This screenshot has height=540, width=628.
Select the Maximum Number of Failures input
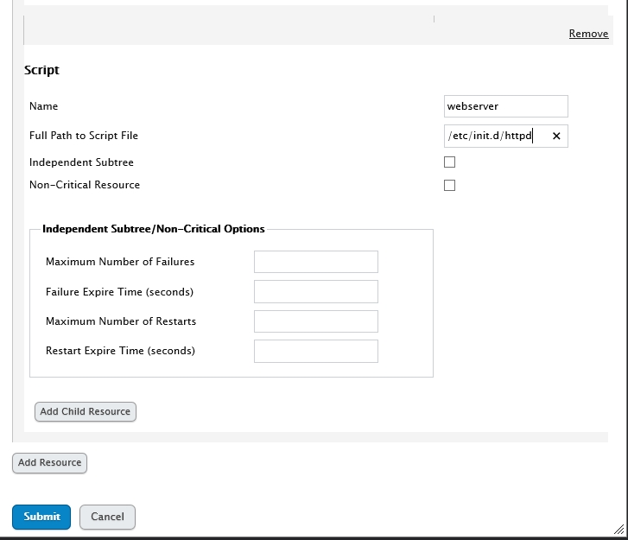pyautogui.click(x=315, y=262)
